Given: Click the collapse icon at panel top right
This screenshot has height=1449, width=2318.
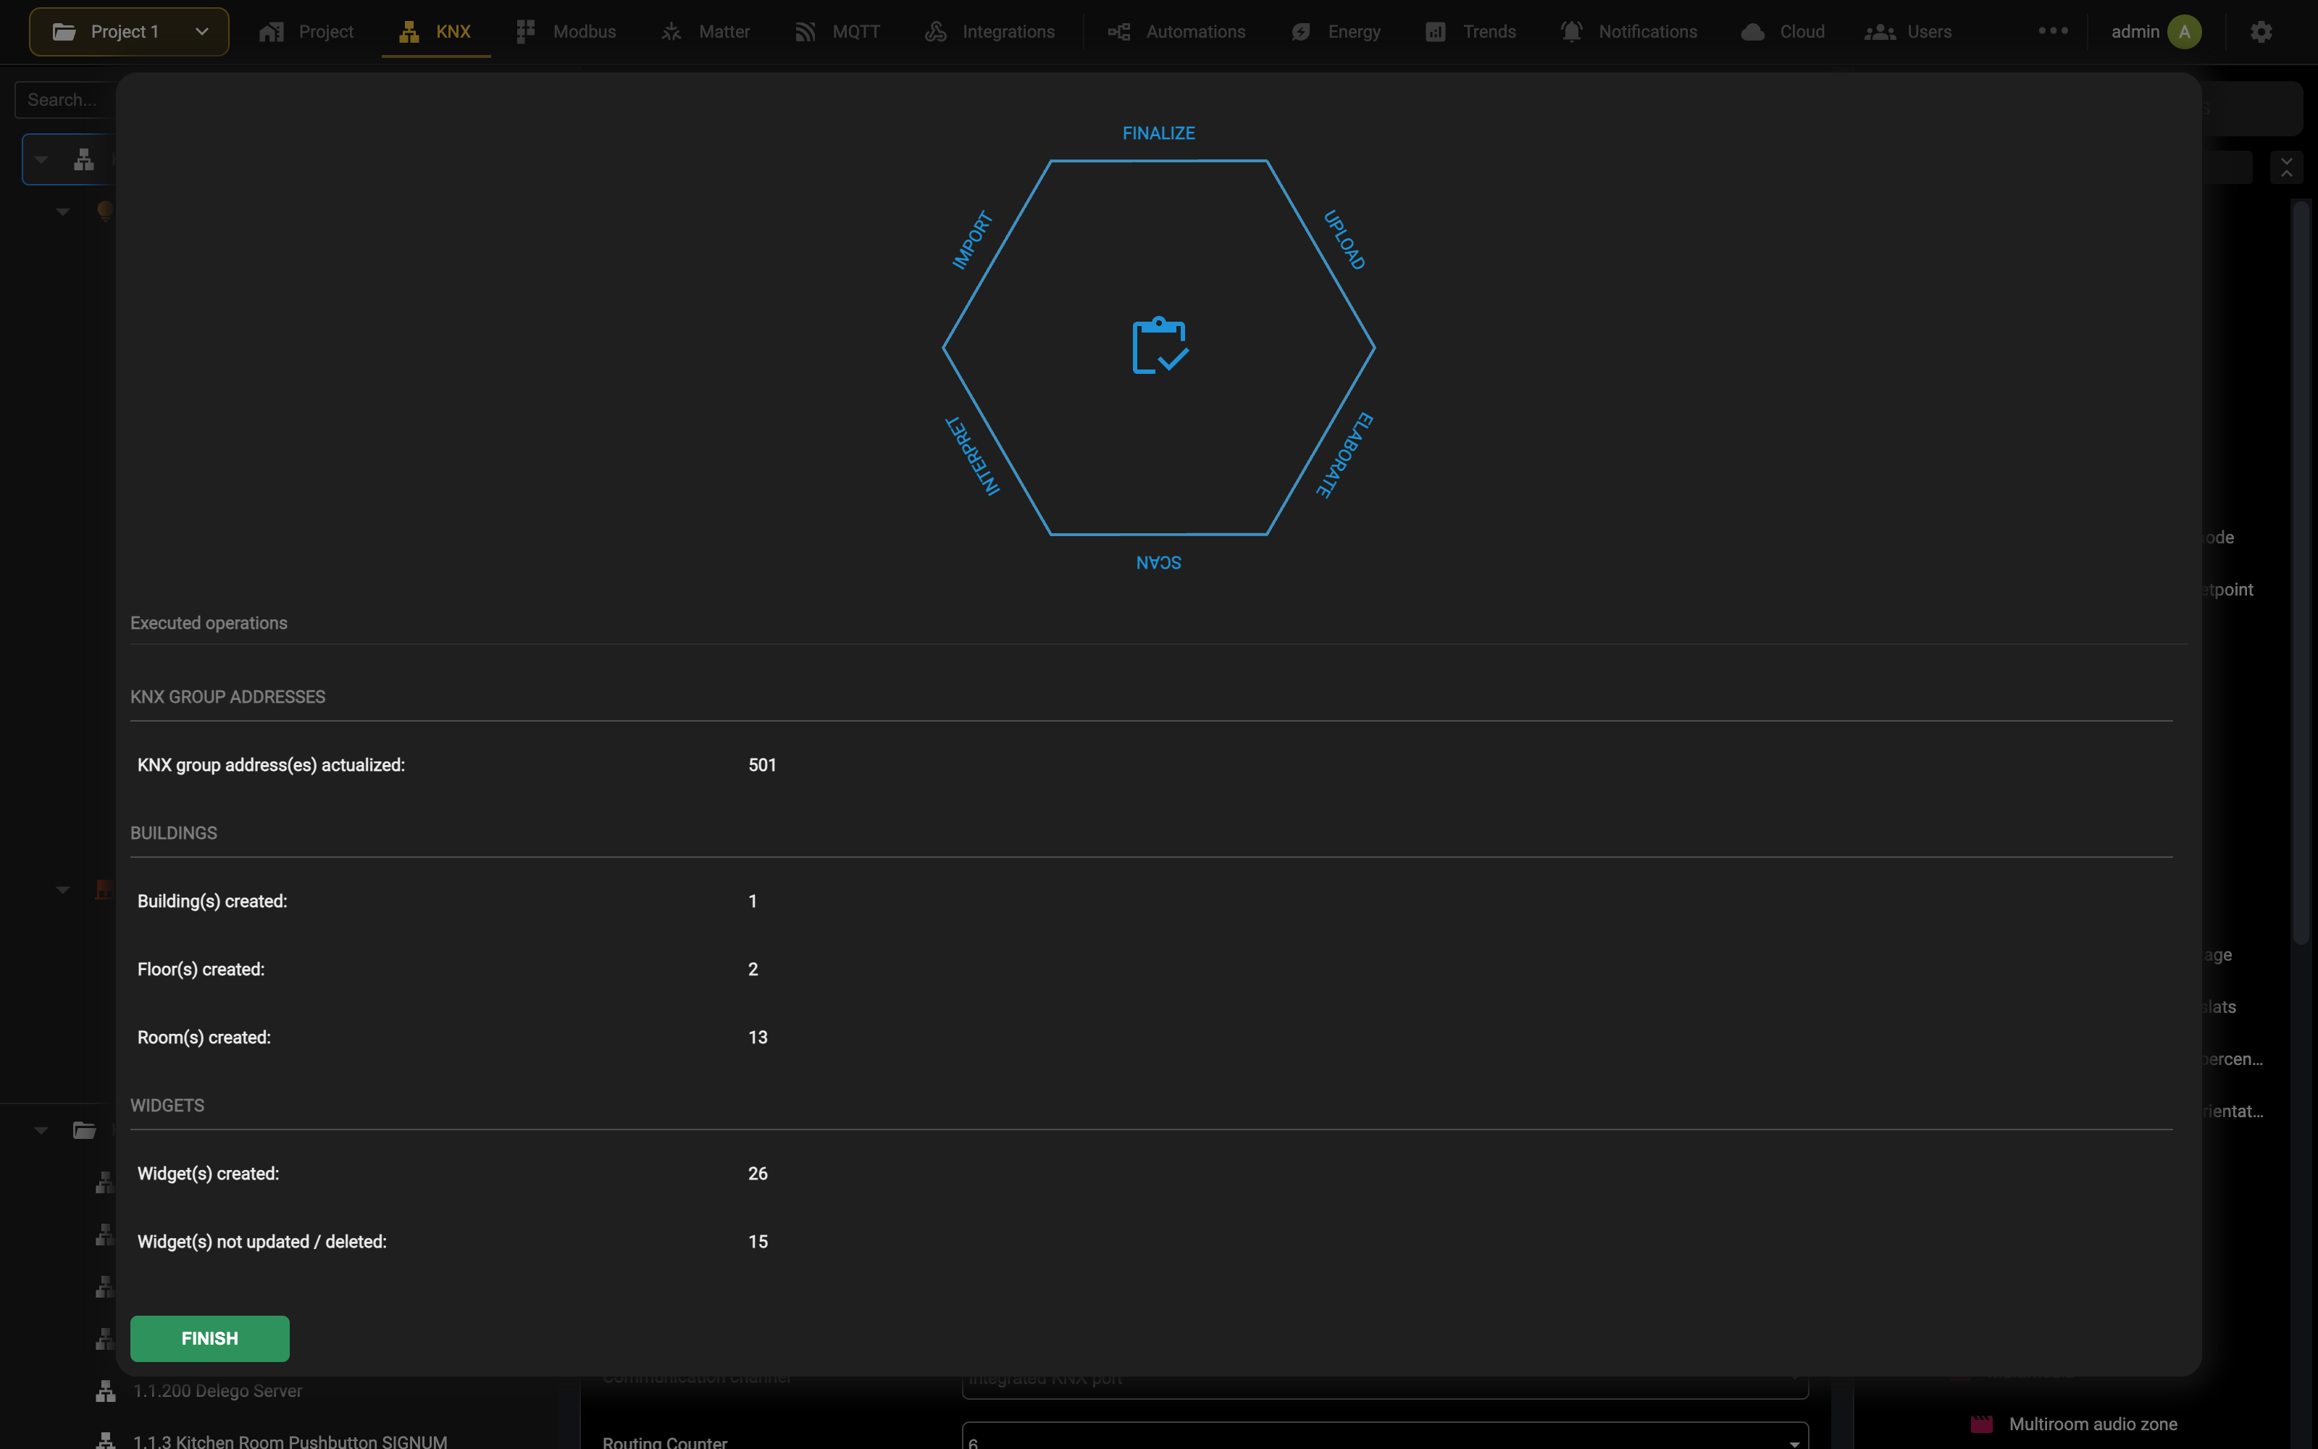Looking at the screenshot, I should point(2286,167).
